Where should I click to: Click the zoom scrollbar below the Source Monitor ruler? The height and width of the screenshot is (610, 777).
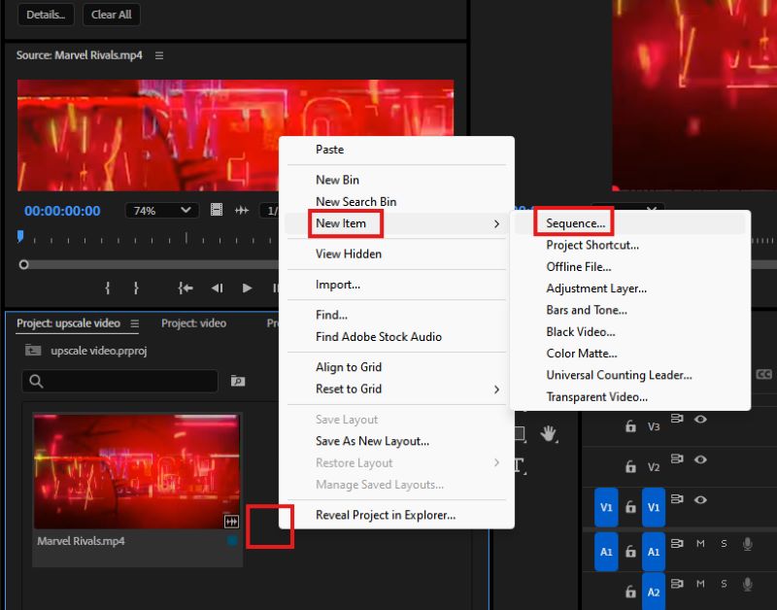pos(146,263)
